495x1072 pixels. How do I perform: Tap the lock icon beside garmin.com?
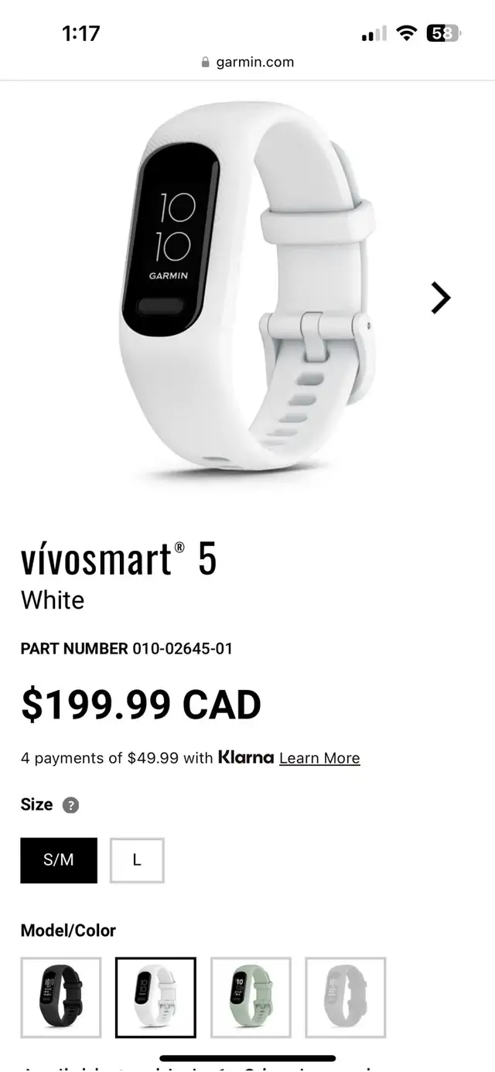pyautogui.click(x=205, y=63)
